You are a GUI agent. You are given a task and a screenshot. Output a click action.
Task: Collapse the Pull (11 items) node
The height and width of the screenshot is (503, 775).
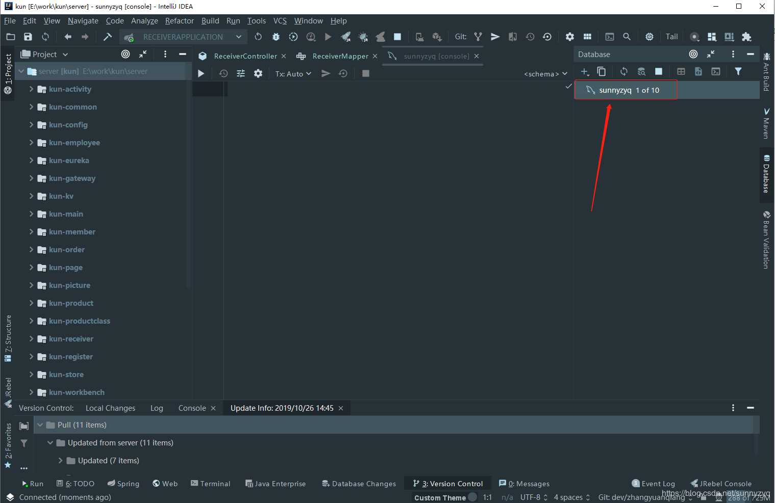[40, 425]
